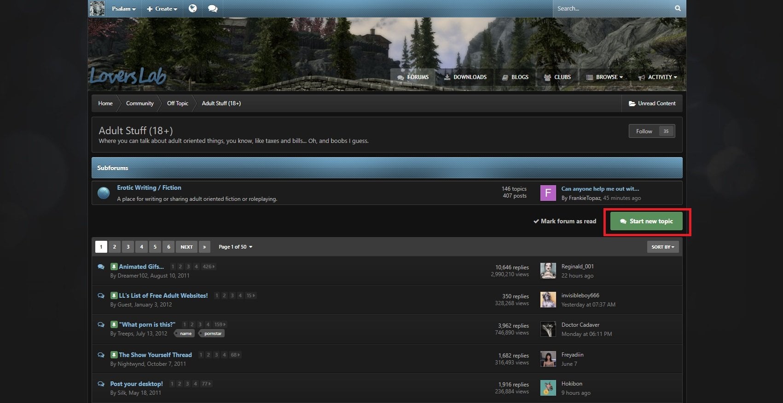Go to last page with double-arrow button
Screen dimensions: 783x403
click(x=204, y=247)
